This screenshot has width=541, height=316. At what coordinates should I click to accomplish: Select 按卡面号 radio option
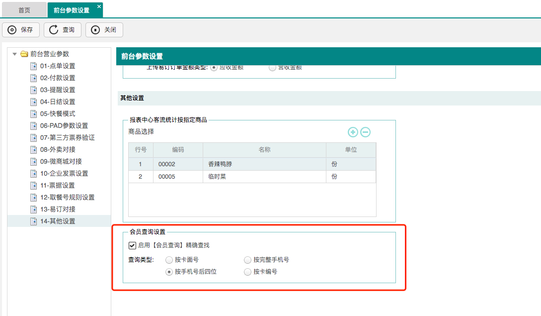click(169, 260)
